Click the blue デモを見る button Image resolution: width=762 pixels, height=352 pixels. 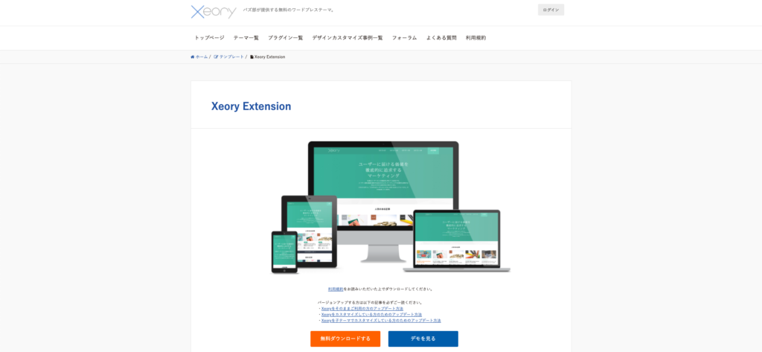click(x=423, y=339)
